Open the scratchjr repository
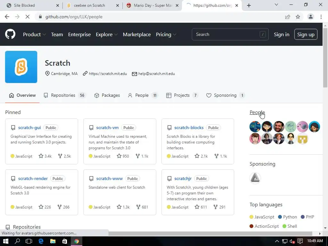The image size is (328, 246). click(x=183, y=179)
